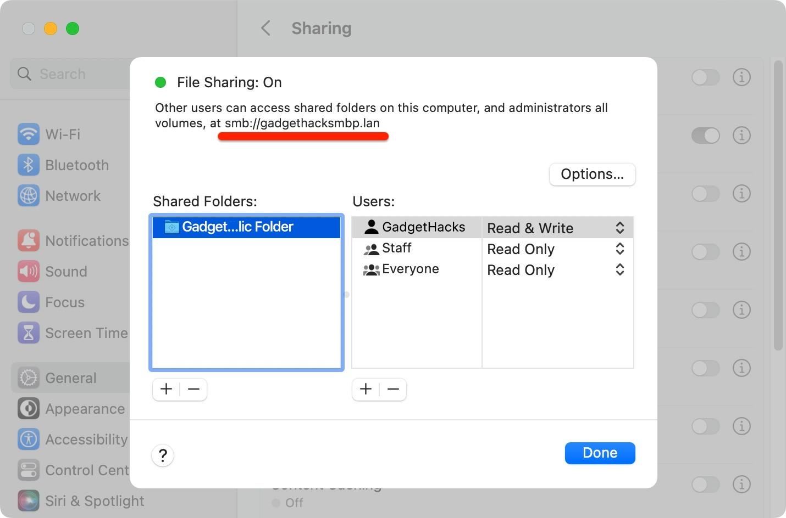786x518 pixels.
Task: Open Appearance settings
Action: (84, 408)
